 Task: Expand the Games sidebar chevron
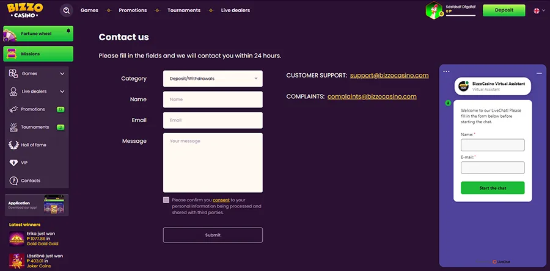62,74
